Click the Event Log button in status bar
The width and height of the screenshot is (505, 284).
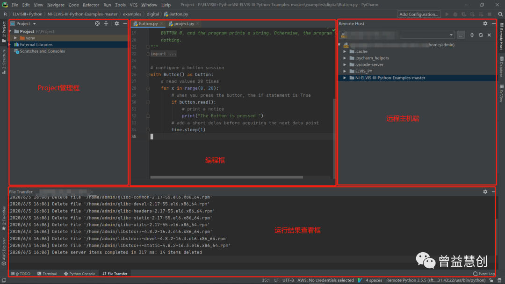tap(484, 274)
